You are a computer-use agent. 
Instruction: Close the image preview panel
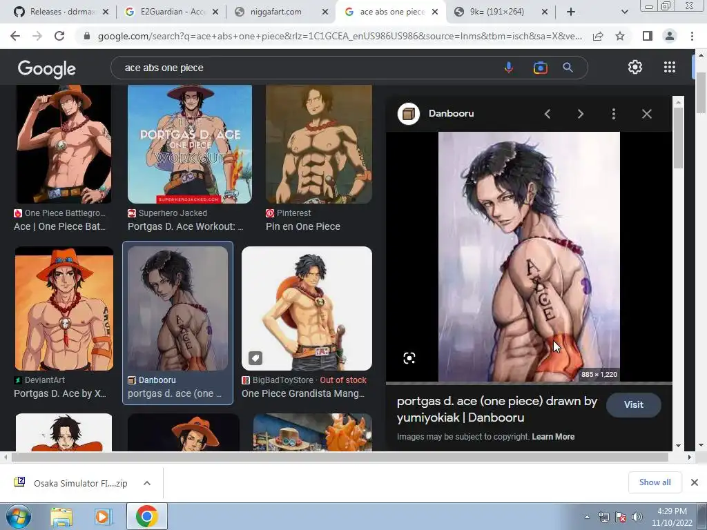pyautogui.click(x=646, y=114)
